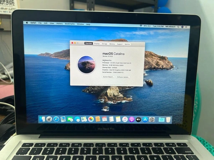Image resolution: width=214 pixels, height=160 pixels.
Task: Open the Photos app in dock
Action: pyautogui.click(x=91, y=119)
